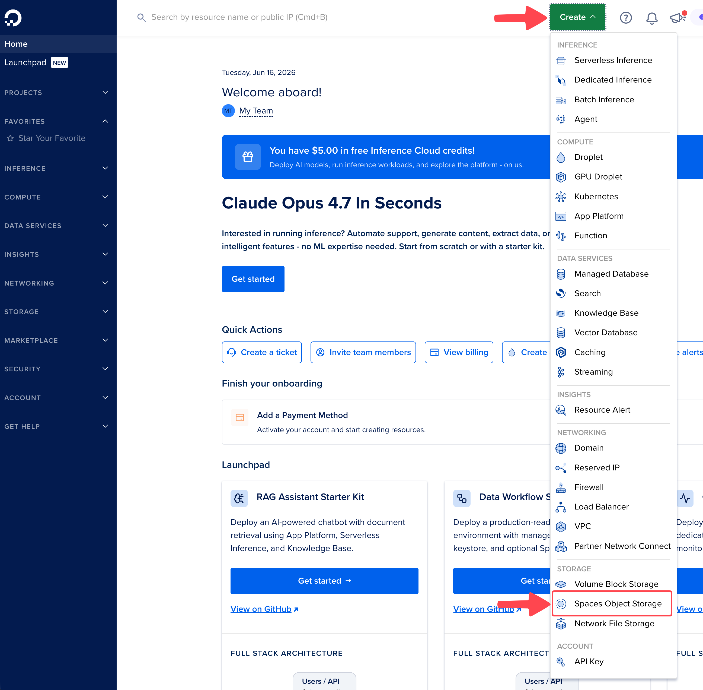Image resolution: width=703 pixels, height=690 pixels.
Task: Select Partner Network Connect menu item
Action: click(613, 546)
